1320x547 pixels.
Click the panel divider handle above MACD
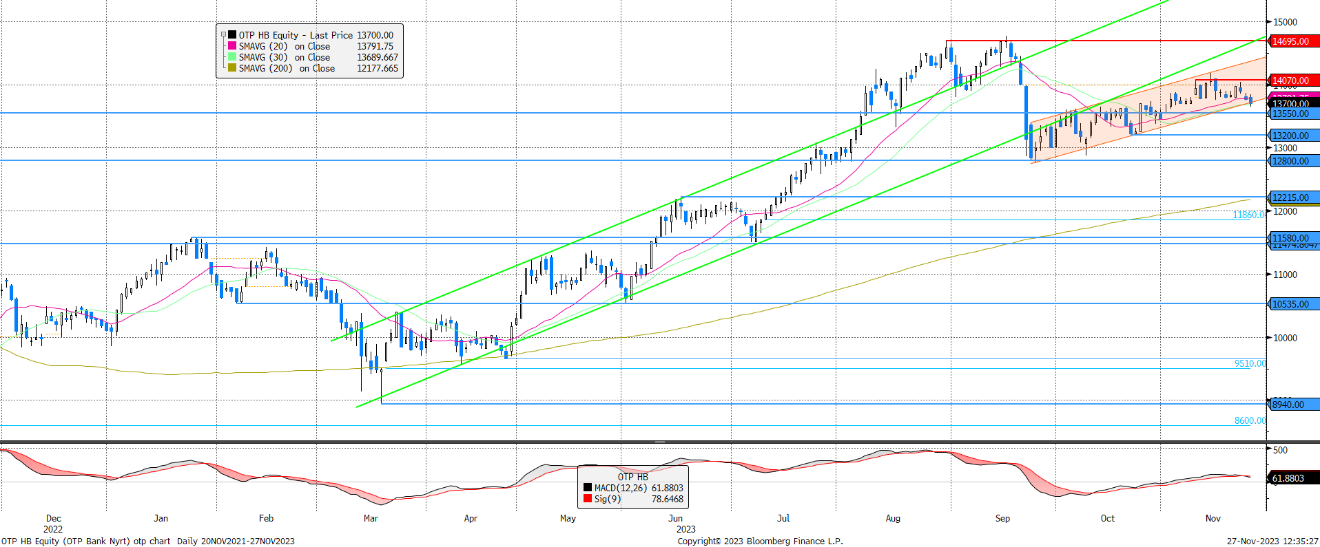(x=659, y=442)
